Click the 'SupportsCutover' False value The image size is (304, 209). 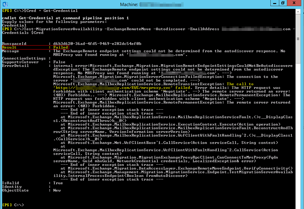coord(59,62)
